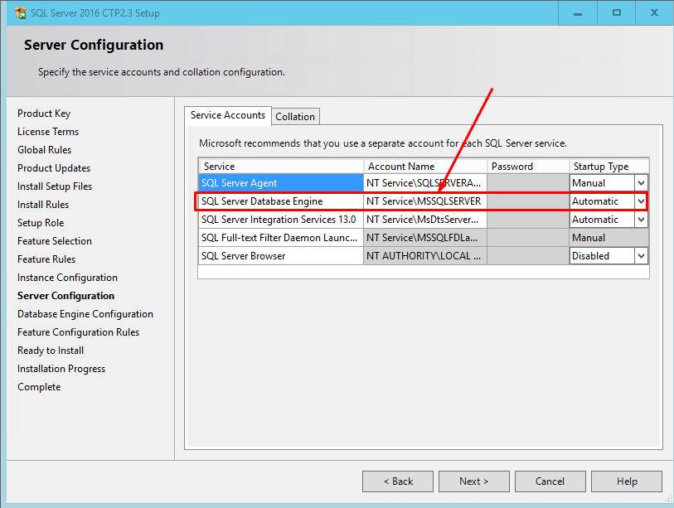Viewport: 674px width, 508px height.
Task: Click the Service column header
Action: click(x=281, y=167)
